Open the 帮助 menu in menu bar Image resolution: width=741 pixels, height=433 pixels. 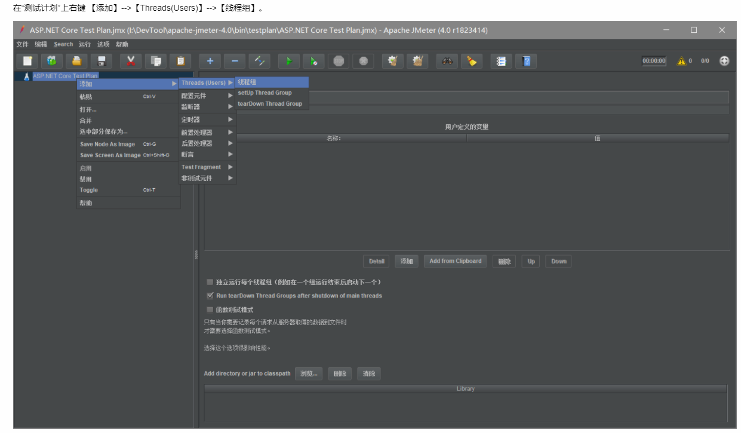(x=122, y=44)
